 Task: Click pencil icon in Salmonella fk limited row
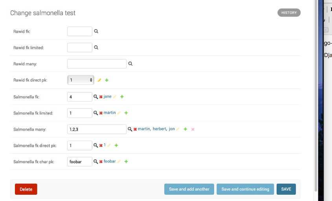(119, 113)
